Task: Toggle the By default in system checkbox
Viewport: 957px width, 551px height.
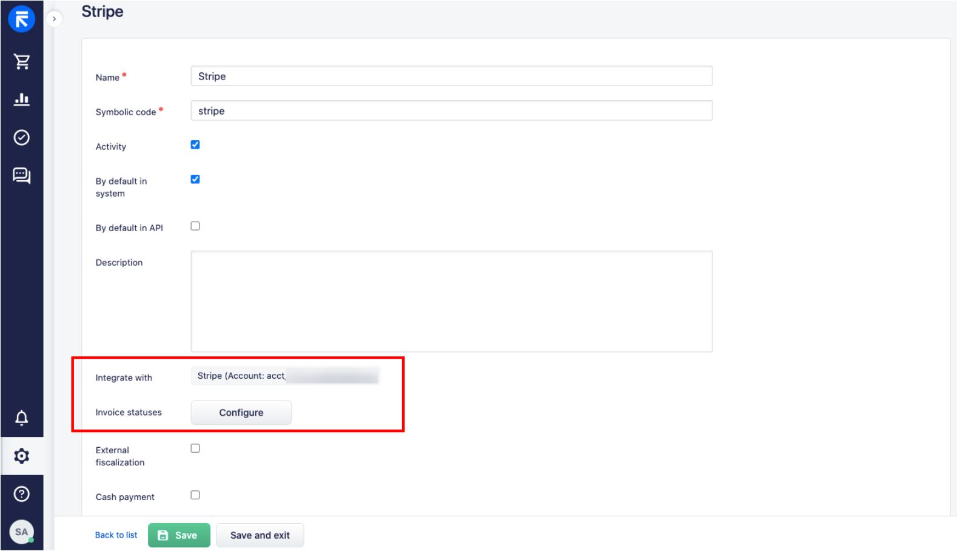Action: (195, 179)
